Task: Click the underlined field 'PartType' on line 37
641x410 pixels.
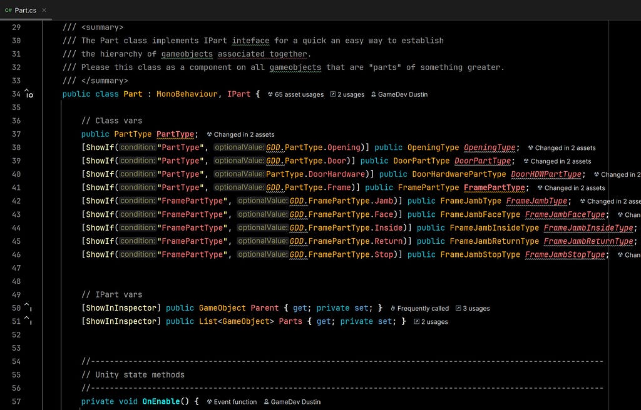Action: point(175,134)
